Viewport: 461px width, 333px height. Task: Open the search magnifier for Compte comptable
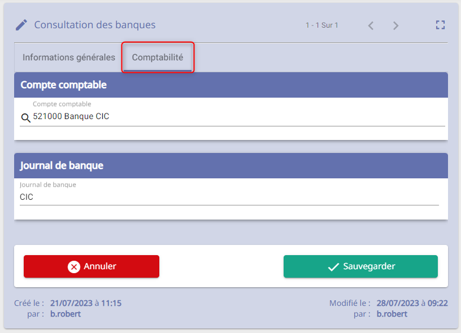click(x=25, y=118)
